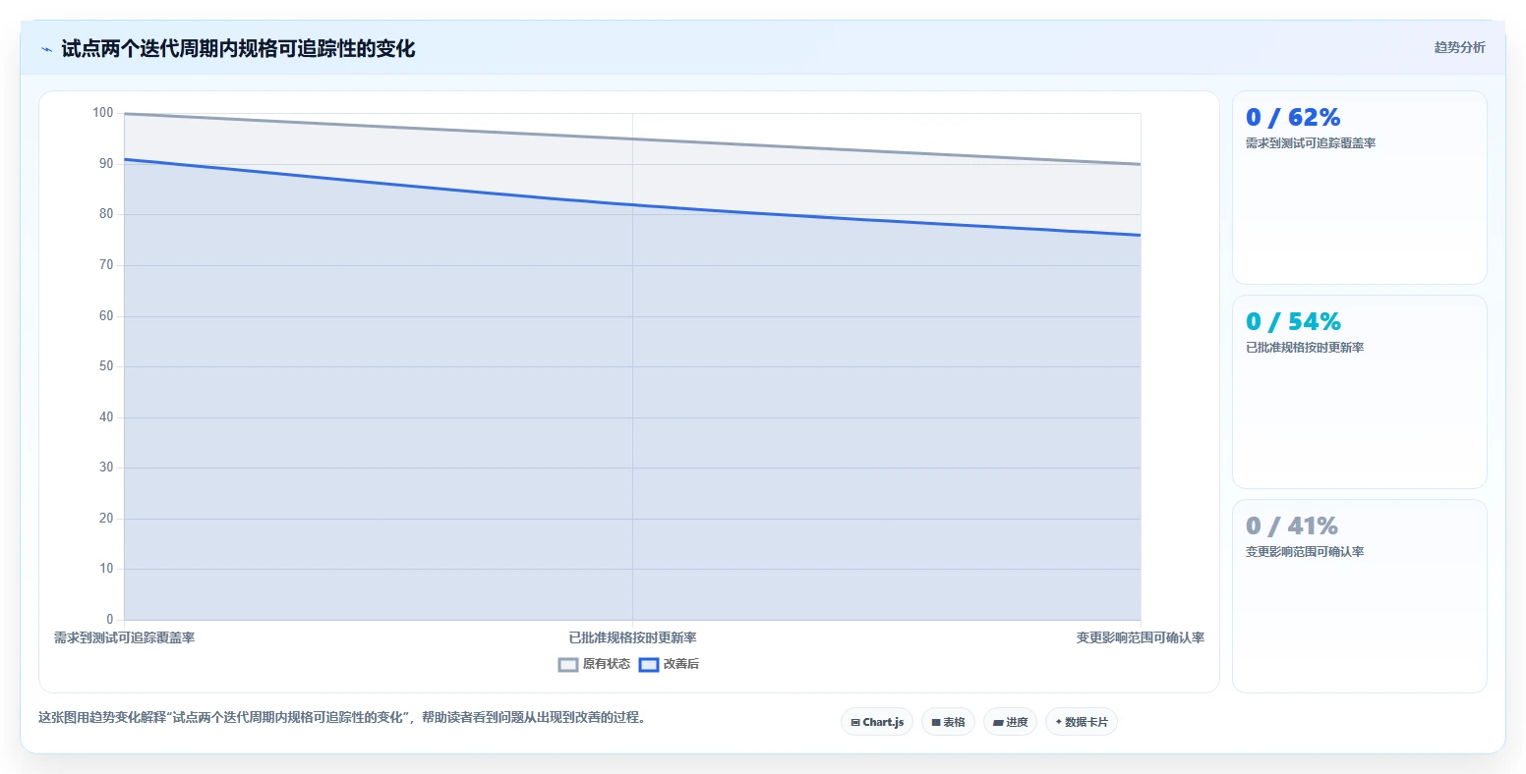The width and height of the screenshot is (1526, 774).
Task: Click y-axis tick label 60
Action: tap(106, 316)
